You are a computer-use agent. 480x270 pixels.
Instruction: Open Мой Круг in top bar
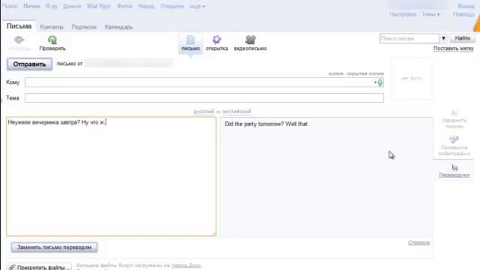point(99,6)
